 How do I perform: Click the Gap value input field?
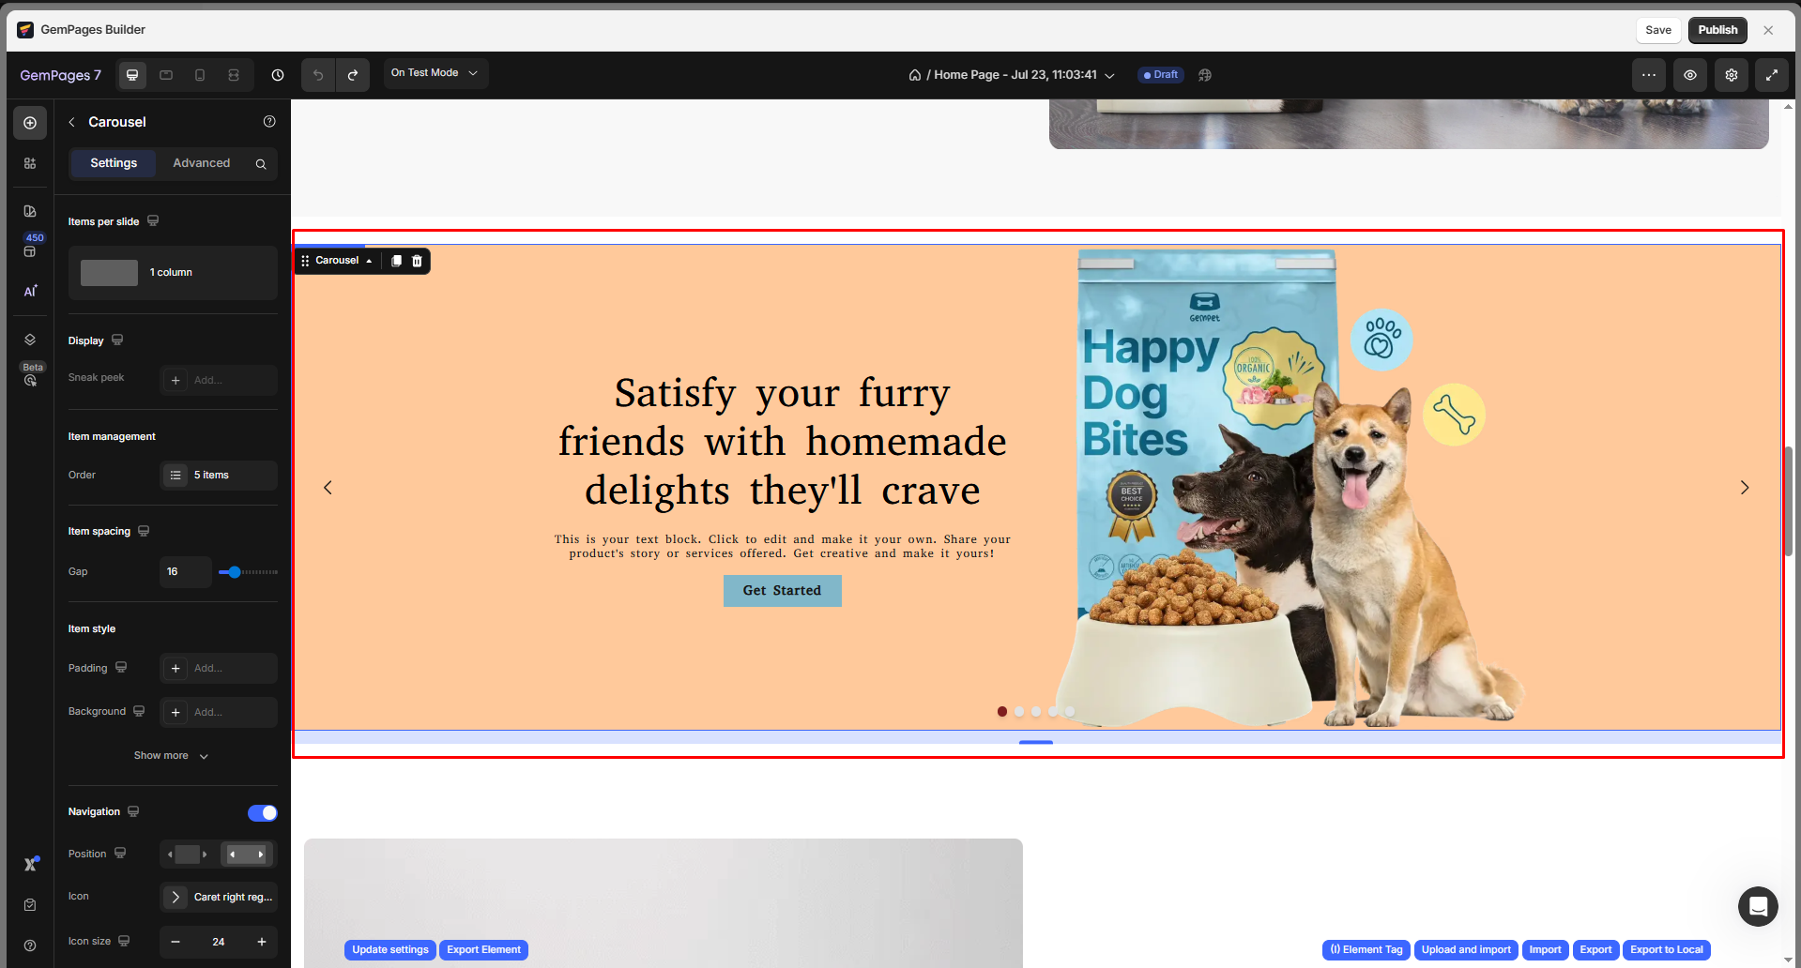(x=185, y=572)
